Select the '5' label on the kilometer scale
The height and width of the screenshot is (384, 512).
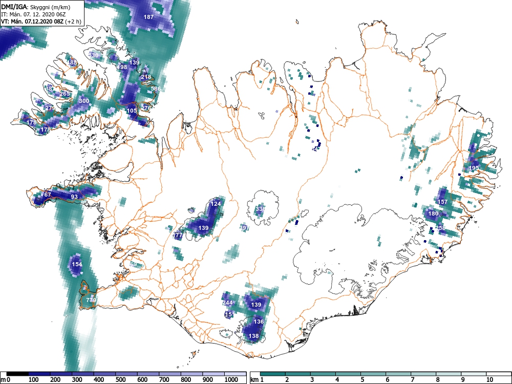tap(362, 379)
